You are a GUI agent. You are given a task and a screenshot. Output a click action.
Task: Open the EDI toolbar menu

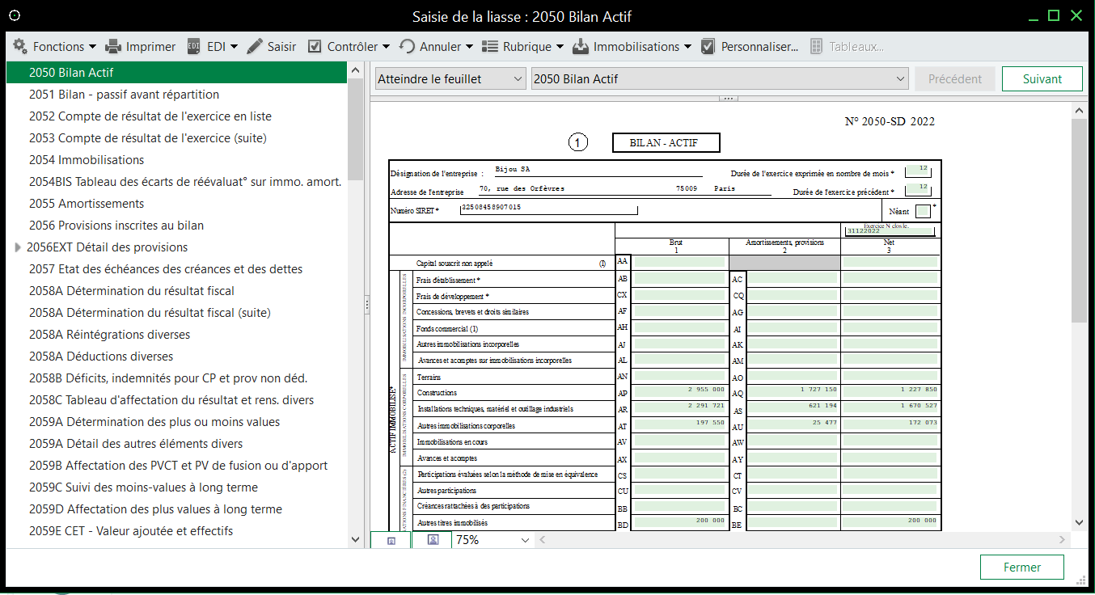click(x=214, y=47)
